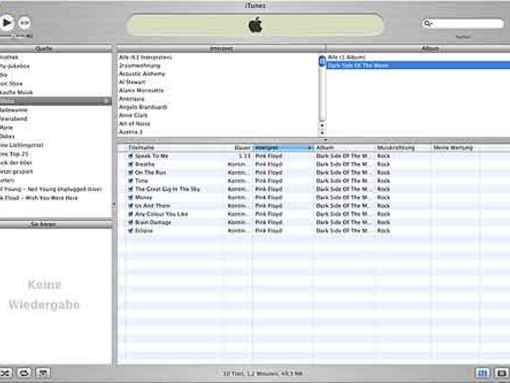Toggle Any Colour You Like checkbox

[130, 214]
